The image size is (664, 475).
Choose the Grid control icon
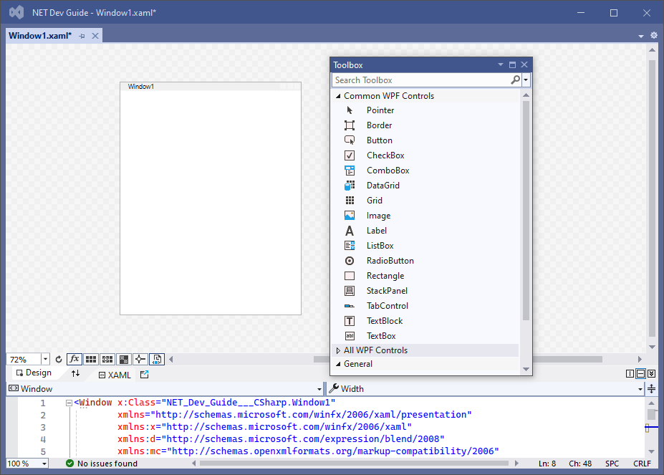coord(350,201)
